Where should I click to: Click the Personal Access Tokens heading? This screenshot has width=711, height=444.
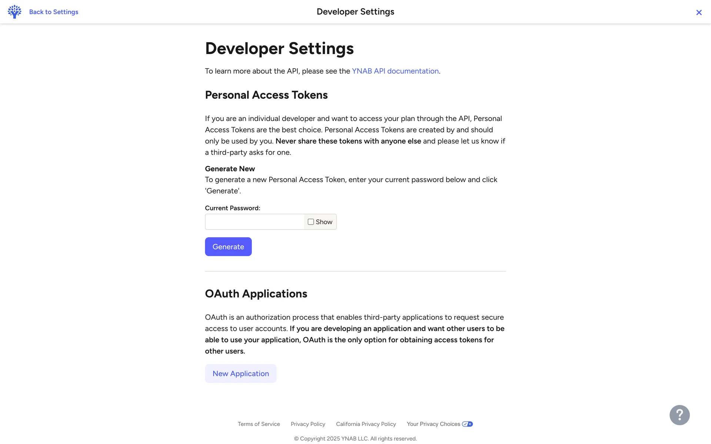tap(266, 95)
